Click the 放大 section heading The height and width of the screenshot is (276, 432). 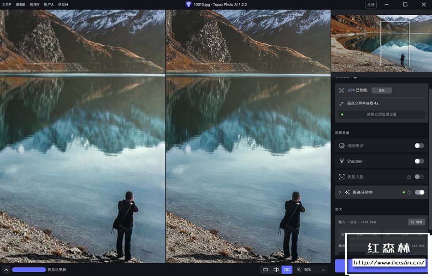pyautogui.click(x=338, y=209)
